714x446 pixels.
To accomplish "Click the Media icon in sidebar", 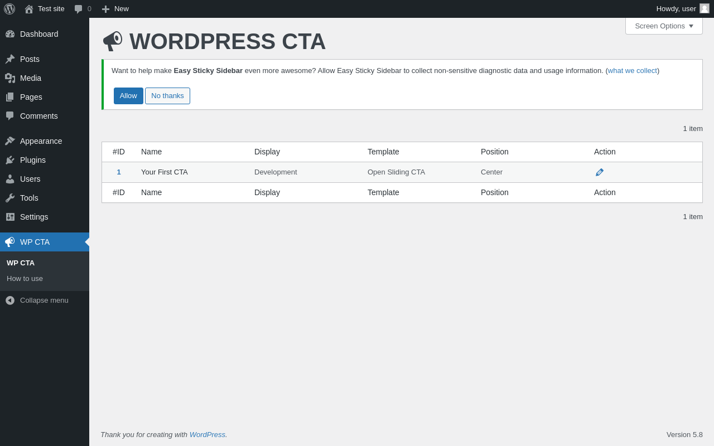I will point(10,78).
